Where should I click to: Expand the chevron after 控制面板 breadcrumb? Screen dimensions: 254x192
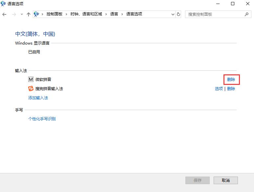(x=66, y=14)
